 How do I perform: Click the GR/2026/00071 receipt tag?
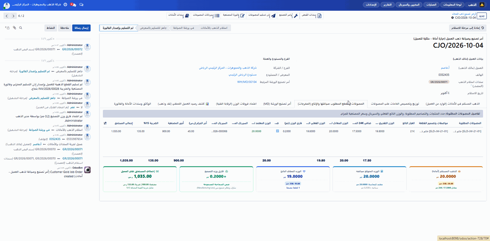click(439, 82)
